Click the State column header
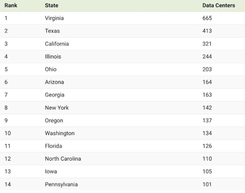 coord(52,6)
